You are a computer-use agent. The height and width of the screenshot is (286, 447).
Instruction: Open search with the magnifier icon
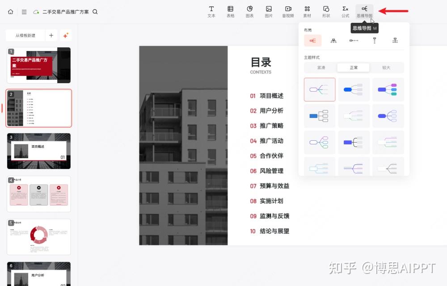click(x=95, y=12)
